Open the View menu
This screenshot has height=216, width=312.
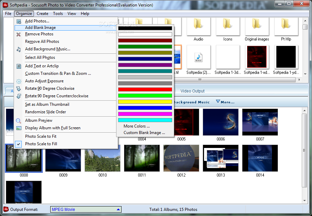(72, 14)
